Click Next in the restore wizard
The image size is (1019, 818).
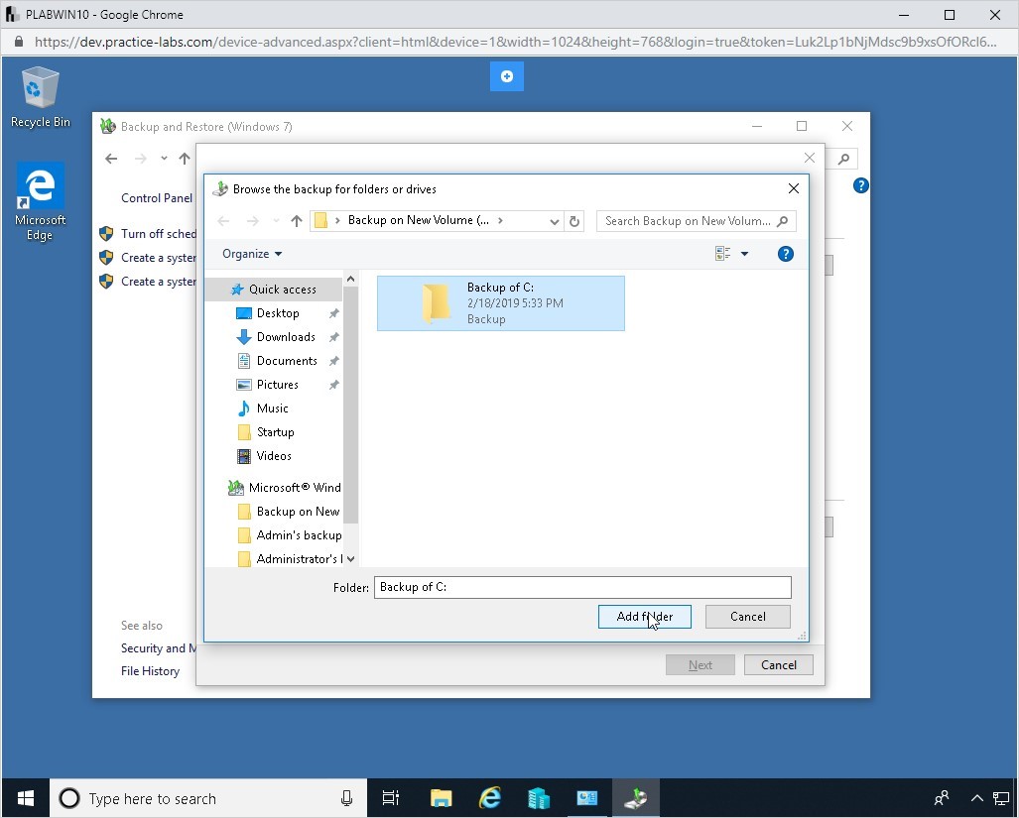(x=700, y=664)
